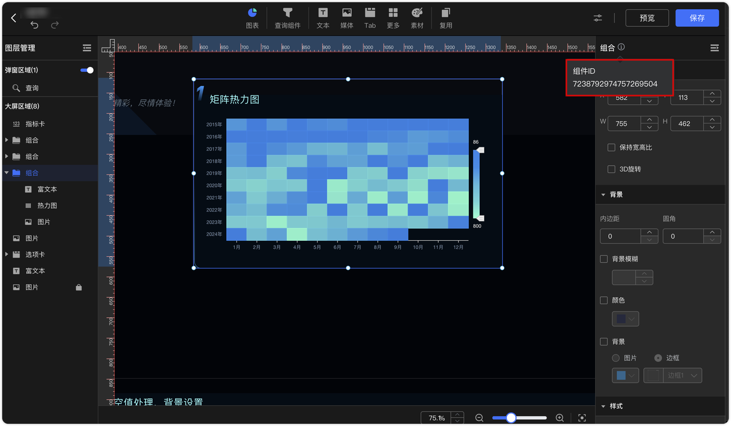Click the zoom percentage field 75.1%

436,418
